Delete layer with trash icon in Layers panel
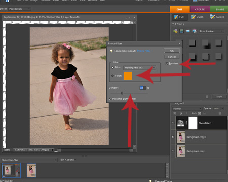 coord(220,113)
